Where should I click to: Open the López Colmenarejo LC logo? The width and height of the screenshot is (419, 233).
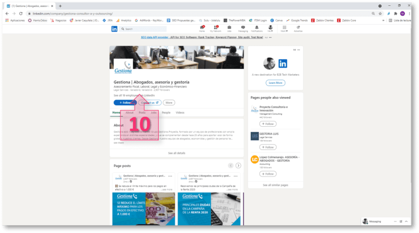tap(255, 160)
